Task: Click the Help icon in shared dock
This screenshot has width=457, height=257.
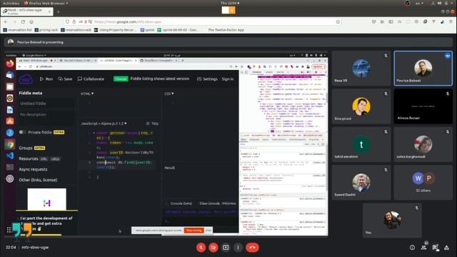Action: (x=10, y=133)
